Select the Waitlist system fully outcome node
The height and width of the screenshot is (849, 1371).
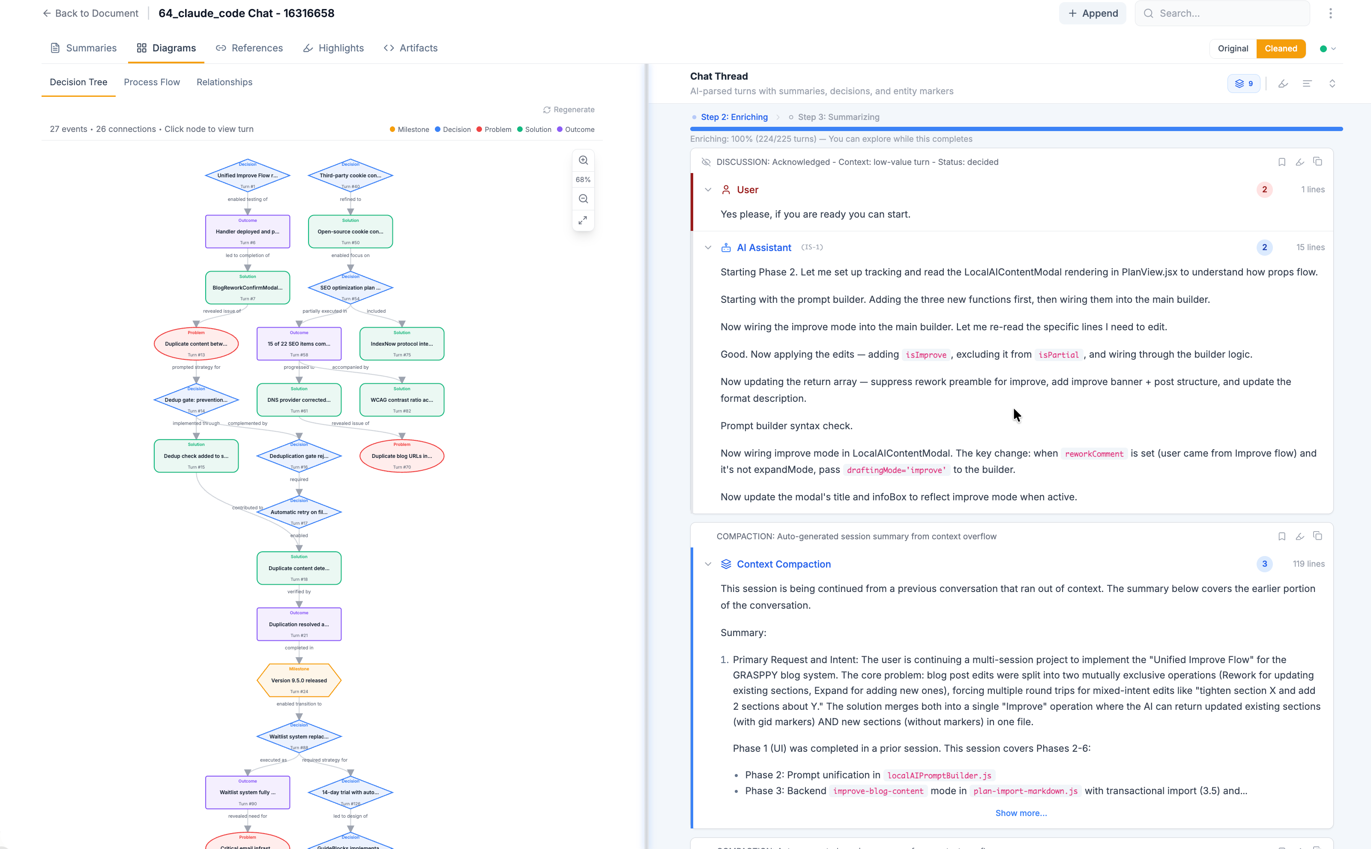pos(247,792)
